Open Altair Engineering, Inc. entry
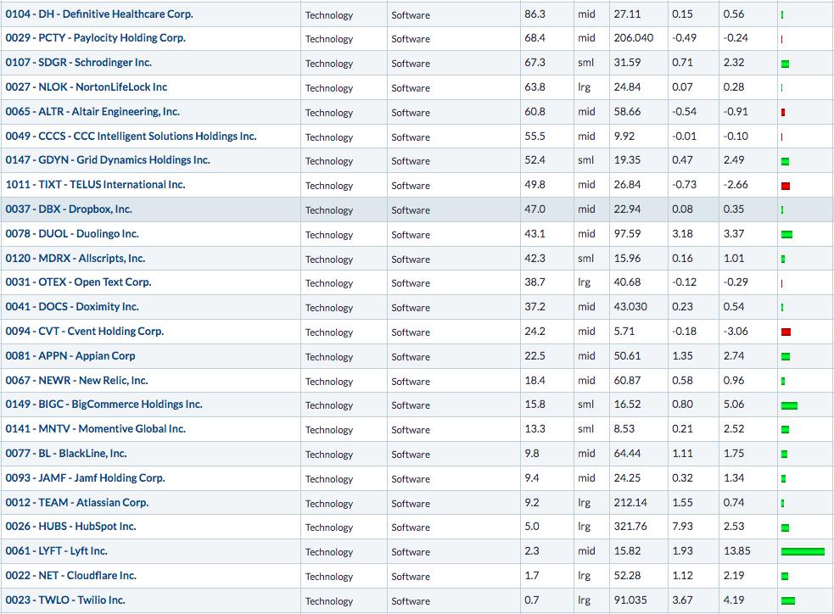834x614 pixels. click(92, 112)
